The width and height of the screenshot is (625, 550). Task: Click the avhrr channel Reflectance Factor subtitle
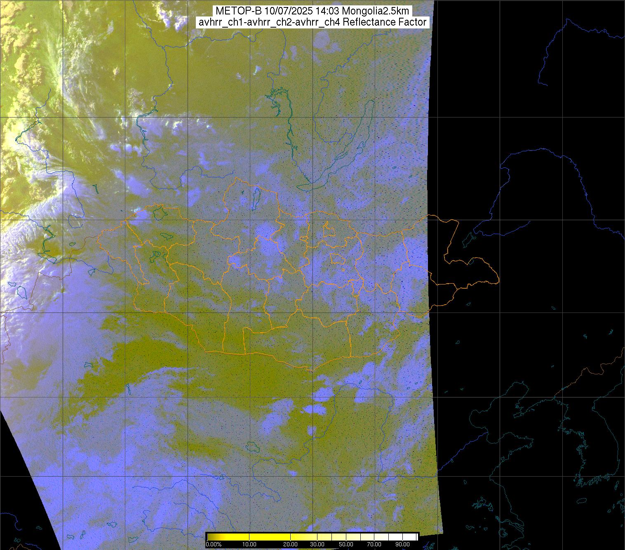[312, 23]
